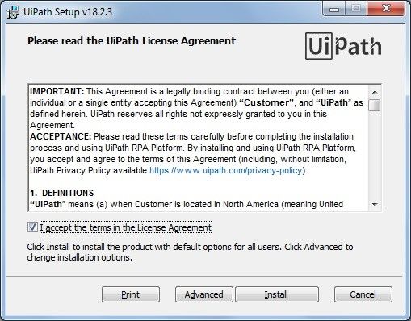Click the 'UiPath Setup v18.2.3' title bar text

(68, 12)
